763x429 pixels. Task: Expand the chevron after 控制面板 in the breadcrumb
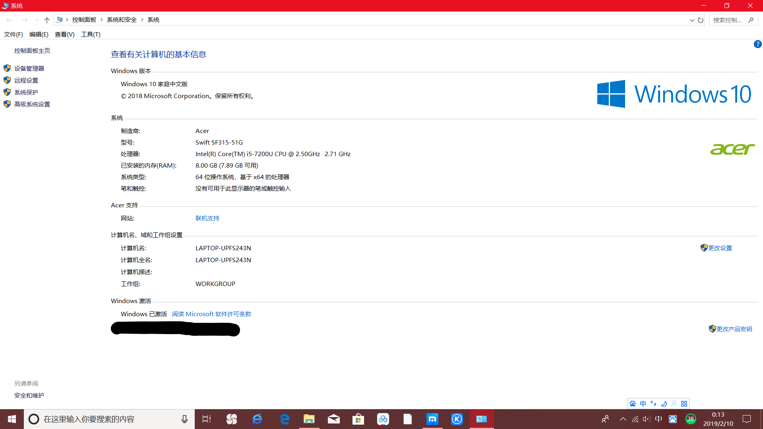(x=102, y=19)
